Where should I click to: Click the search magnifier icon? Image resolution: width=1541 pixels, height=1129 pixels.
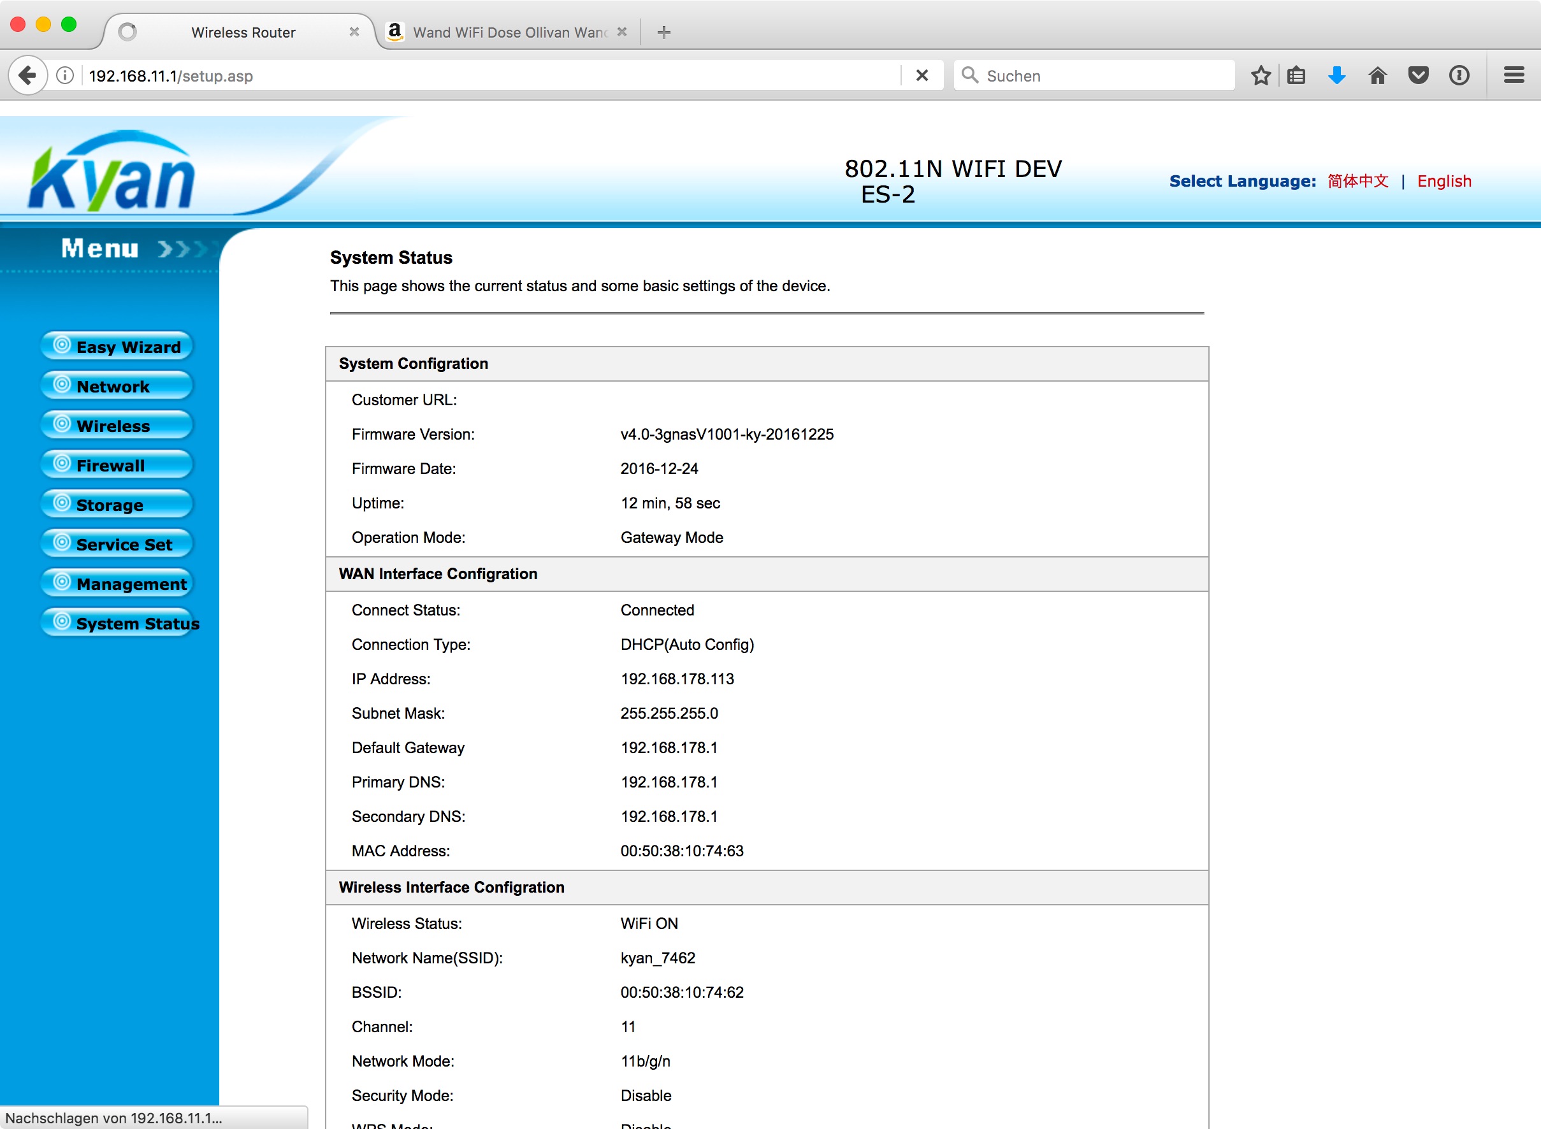(969, 75)
